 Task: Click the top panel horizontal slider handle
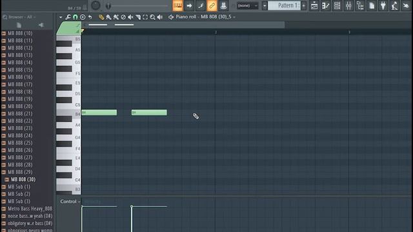[108, 6]
